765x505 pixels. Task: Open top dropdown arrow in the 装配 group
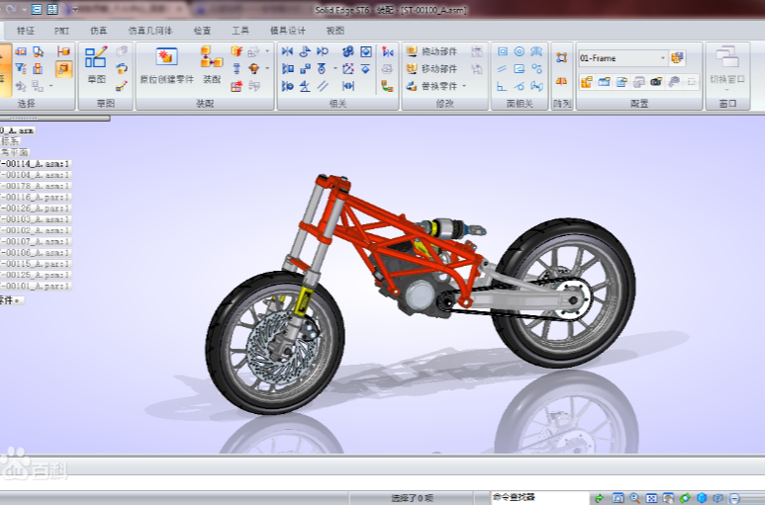[x=267, y=51]
